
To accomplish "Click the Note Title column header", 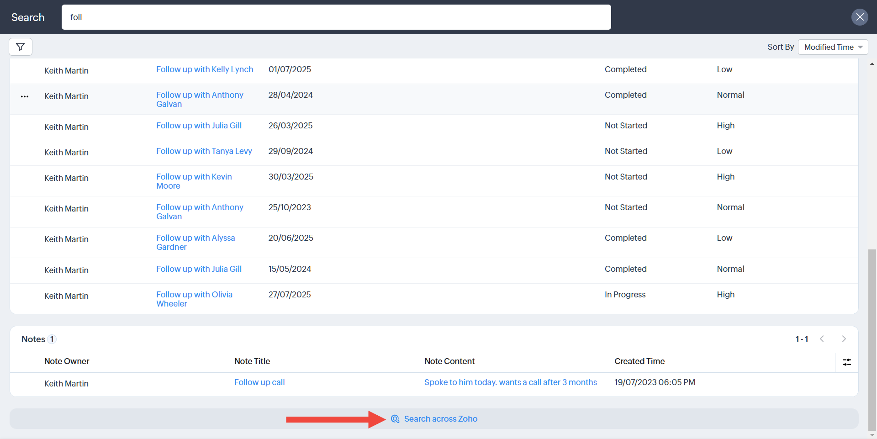I will (x=252, y=361).
